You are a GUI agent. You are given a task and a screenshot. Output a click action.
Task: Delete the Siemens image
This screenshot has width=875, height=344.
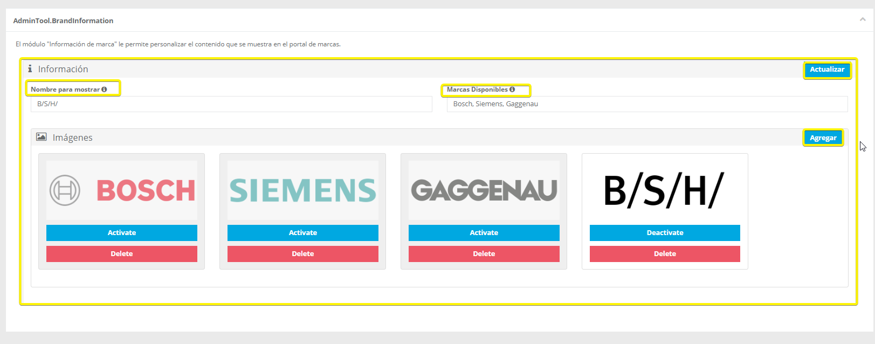coord(303,254)
